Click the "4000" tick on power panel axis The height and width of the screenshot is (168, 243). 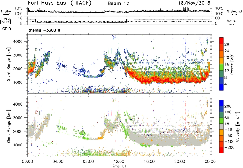pyautogui.click(x=18, y=42)
